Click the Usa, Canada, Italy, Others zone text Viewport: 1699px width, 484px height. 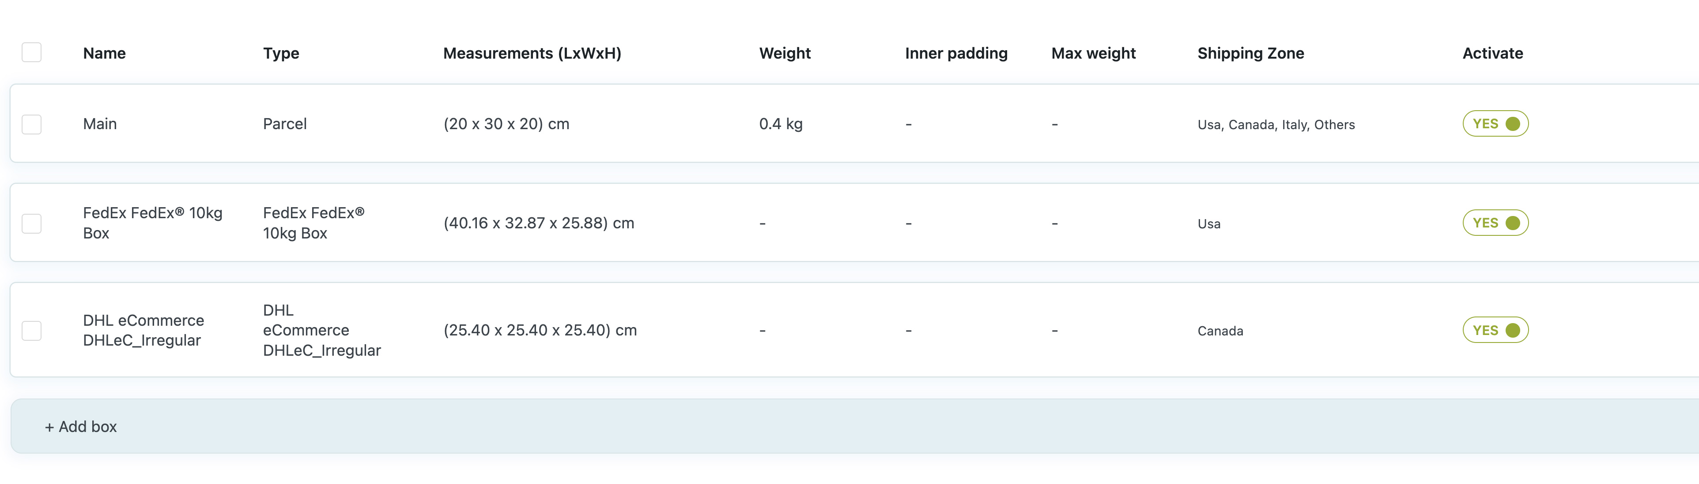(x=1276, y=124)
